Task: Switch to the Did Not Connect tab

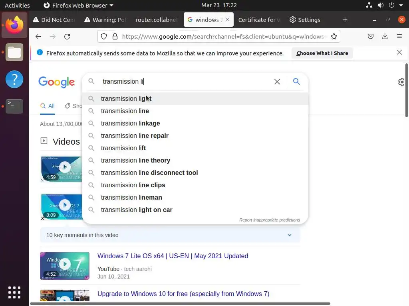Action: tap(54, 20)
